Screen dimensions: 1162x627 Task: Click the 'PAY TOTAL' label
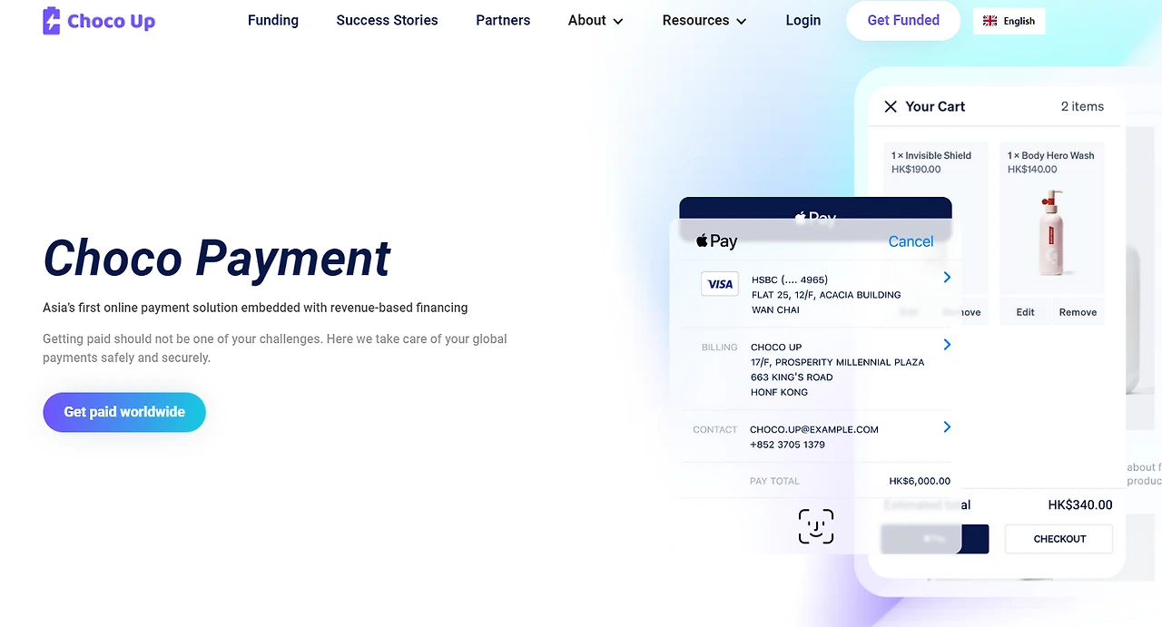[x=774, y=481]
